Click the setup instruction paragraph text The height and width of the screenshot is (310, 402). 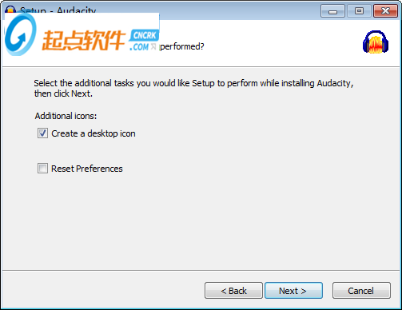tap(193, 89)
